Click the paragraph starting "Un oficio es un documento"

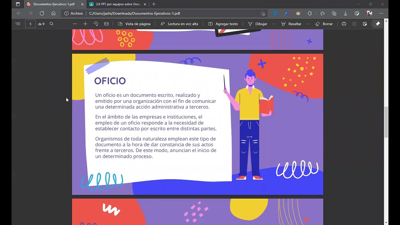point(156,101)
